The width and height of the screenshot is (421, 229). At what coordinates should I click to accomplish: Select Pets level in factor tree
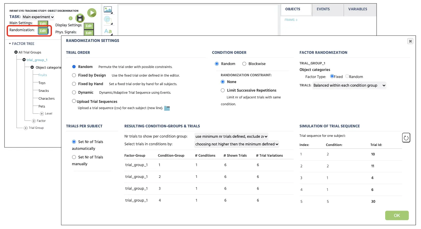(x=42, y=106)
